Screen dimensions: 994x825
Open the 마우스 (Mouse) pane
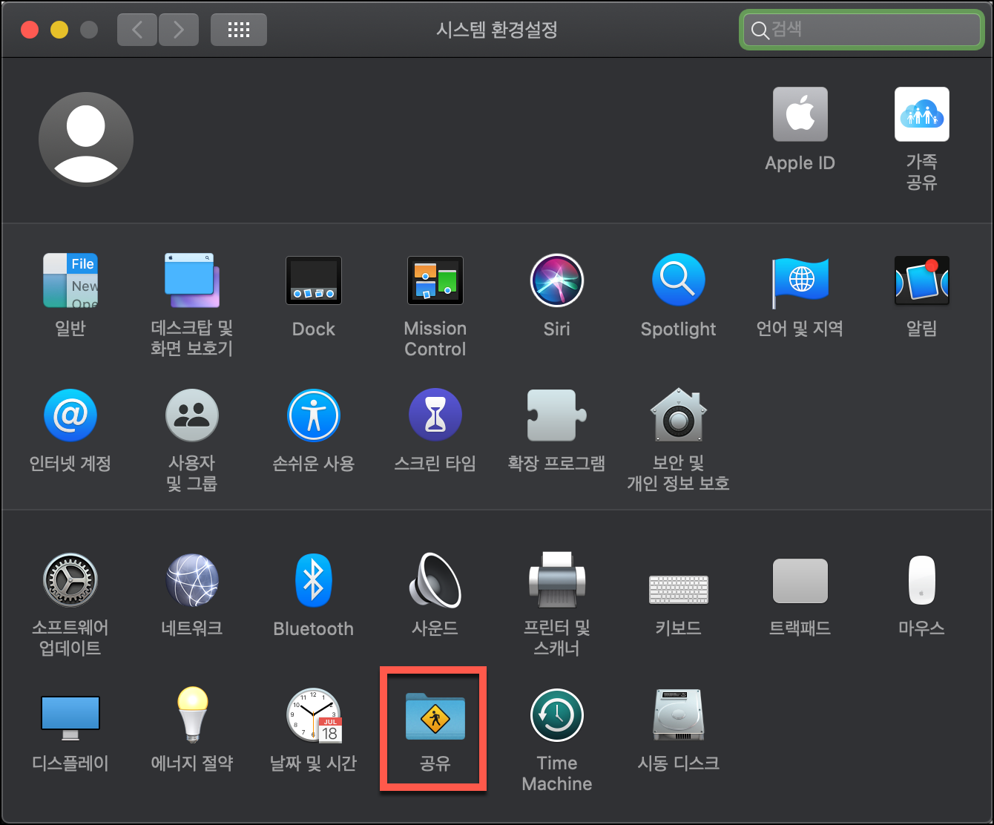pos(921,579)
